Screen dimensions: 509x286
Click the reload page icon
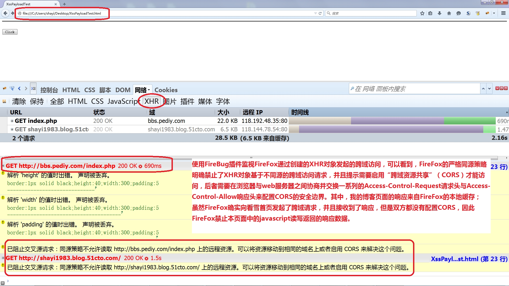coord(320,13)
